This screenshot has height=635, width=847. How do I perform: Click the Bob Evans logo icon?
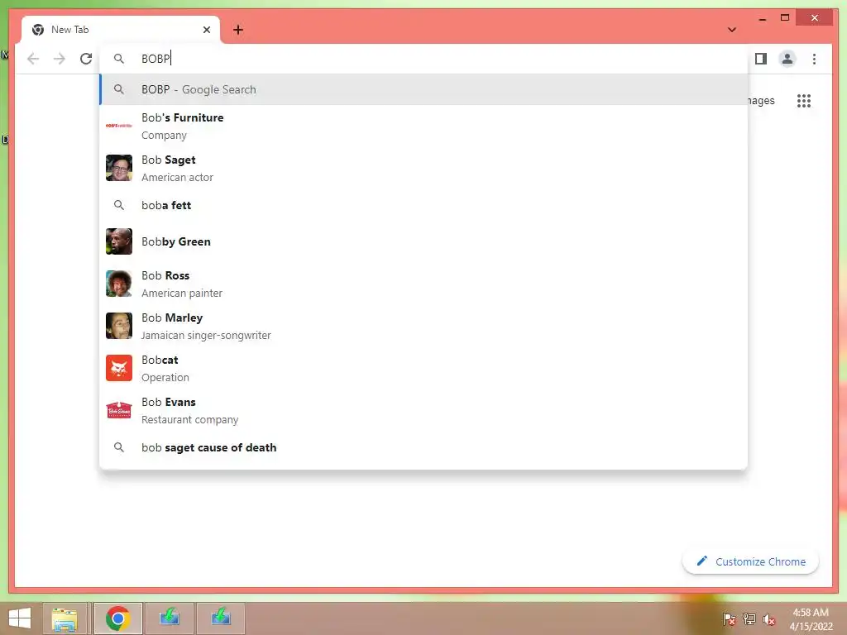[x=119, y=410]
